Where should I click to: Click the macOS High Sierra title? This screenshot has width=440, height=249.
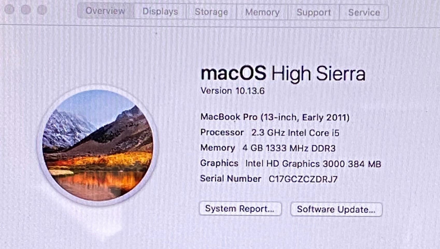click(283, 73)
